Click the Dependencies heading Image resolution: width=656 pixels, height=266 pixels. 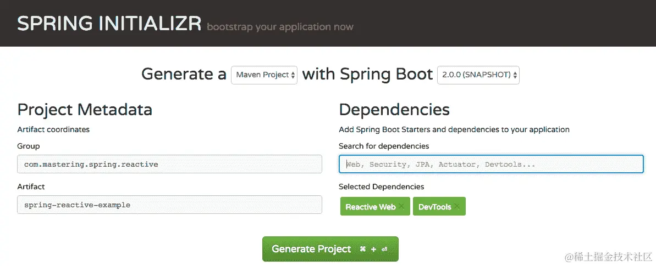(x=394, y=110)
